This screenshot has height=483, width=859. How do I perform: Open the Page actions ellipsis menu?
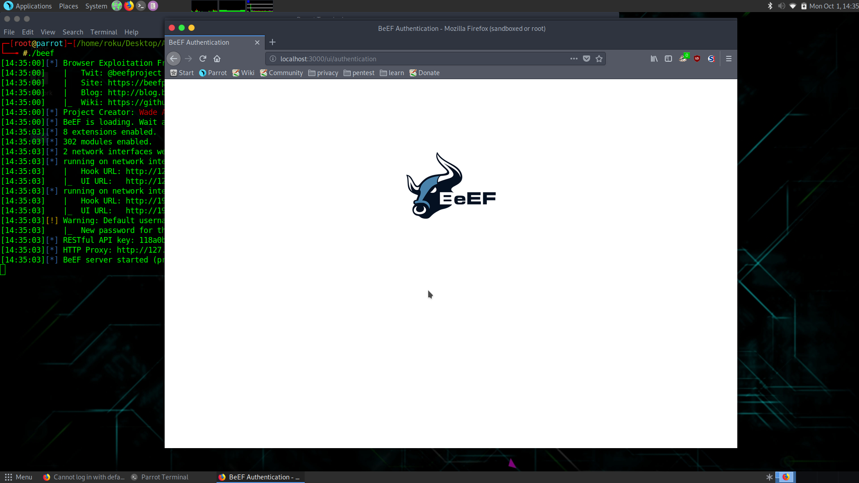pos(574,59)
